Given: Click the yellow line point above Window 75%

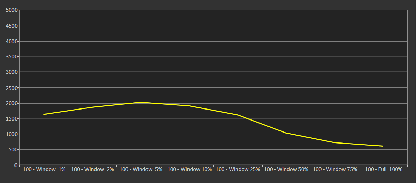Looking at the screenshot, I should 335,142.
